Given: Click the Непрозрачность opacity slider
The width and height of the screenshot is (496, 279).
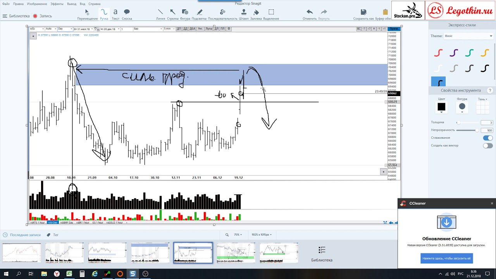Looking at the screenshot, I should click(x=467, y=130).
